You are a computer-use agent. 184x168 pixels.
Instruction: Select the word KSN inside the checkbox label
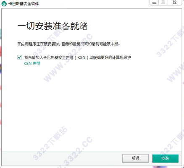[x=81, y=57]
